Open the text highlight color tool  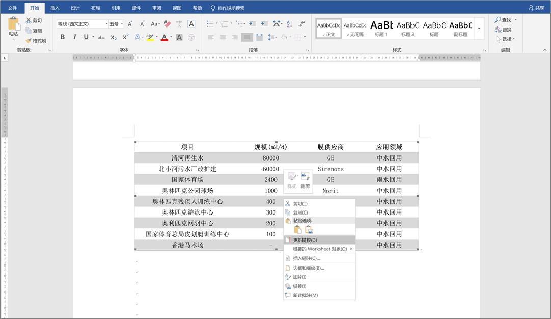149,37
